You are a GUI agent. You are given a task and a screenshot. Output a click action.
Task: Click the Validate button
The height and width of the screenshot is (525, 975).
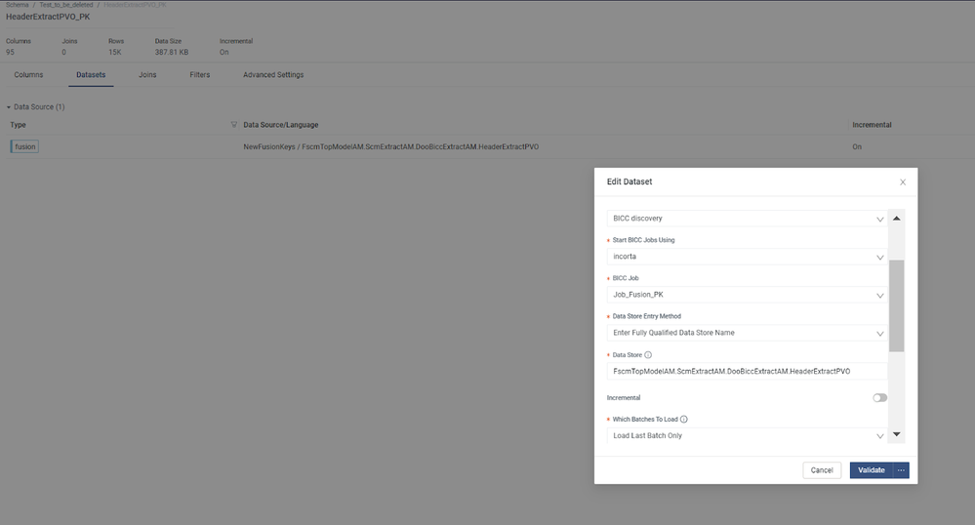click(872, 470)
